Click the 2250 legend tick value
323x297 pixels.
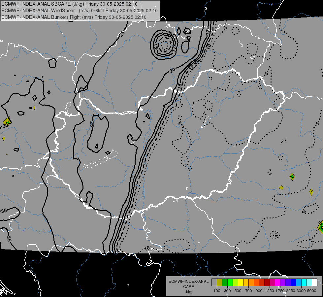[x=291, y=291]
